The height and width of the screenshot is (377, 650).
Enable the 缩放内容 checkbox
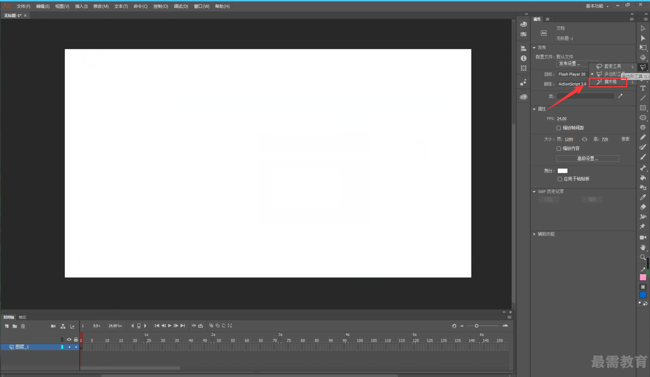(x=558, y=148)
